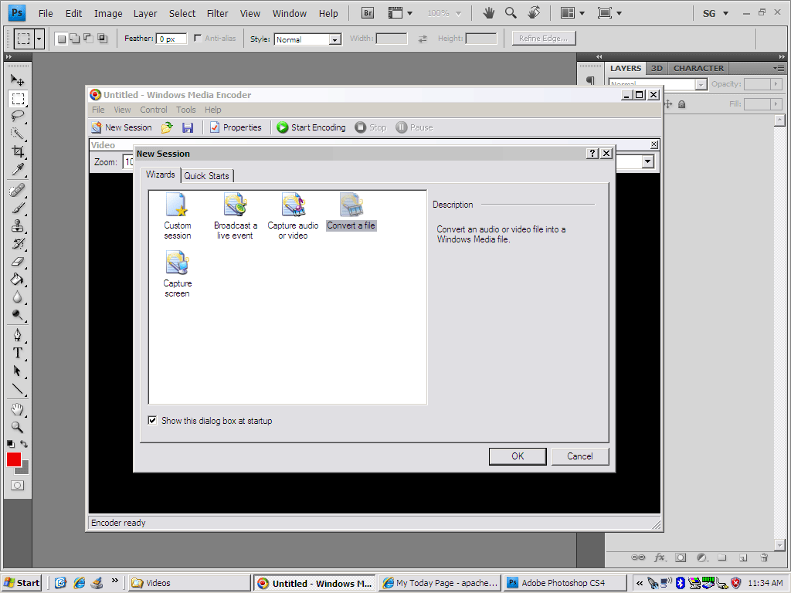Select the Move tool in Photoshop
This screenshot has width=791, height=593.
tap(18, 80)
